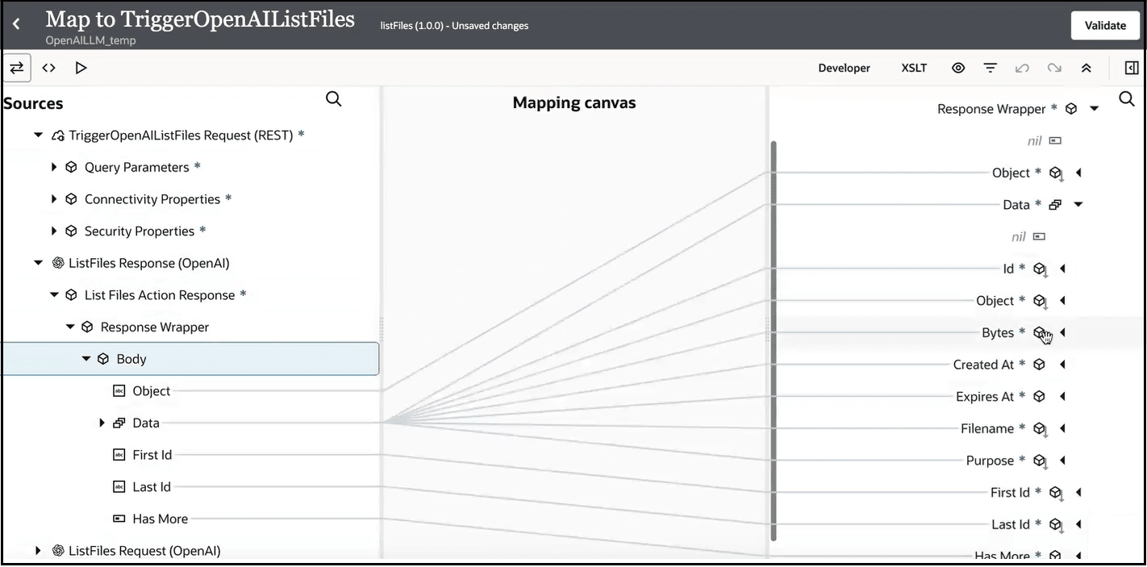Select source Last Id element
This screenshot has height=567, width=1147.
click(152, 487)
